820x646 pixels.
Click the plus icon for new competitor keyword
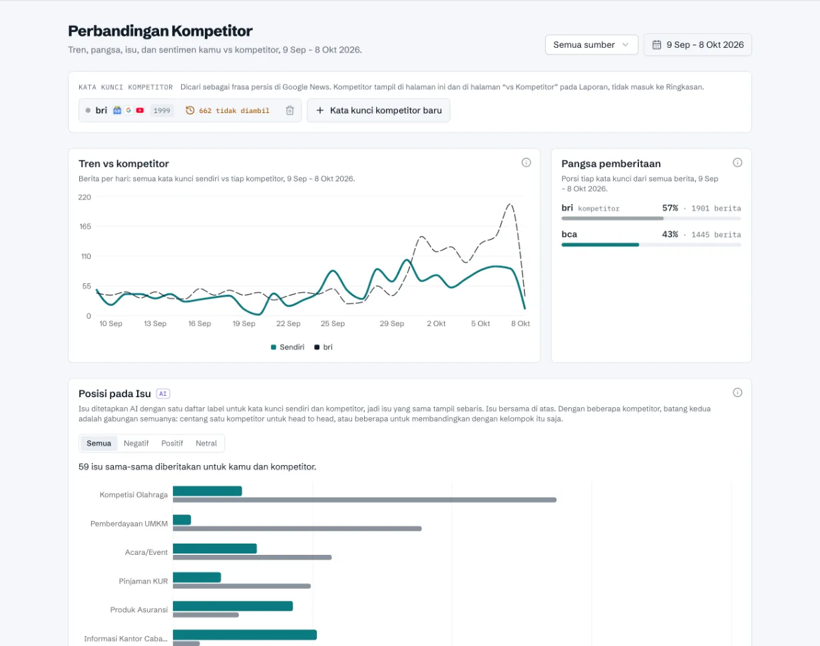pyautogui.click(x=320, y=110)
